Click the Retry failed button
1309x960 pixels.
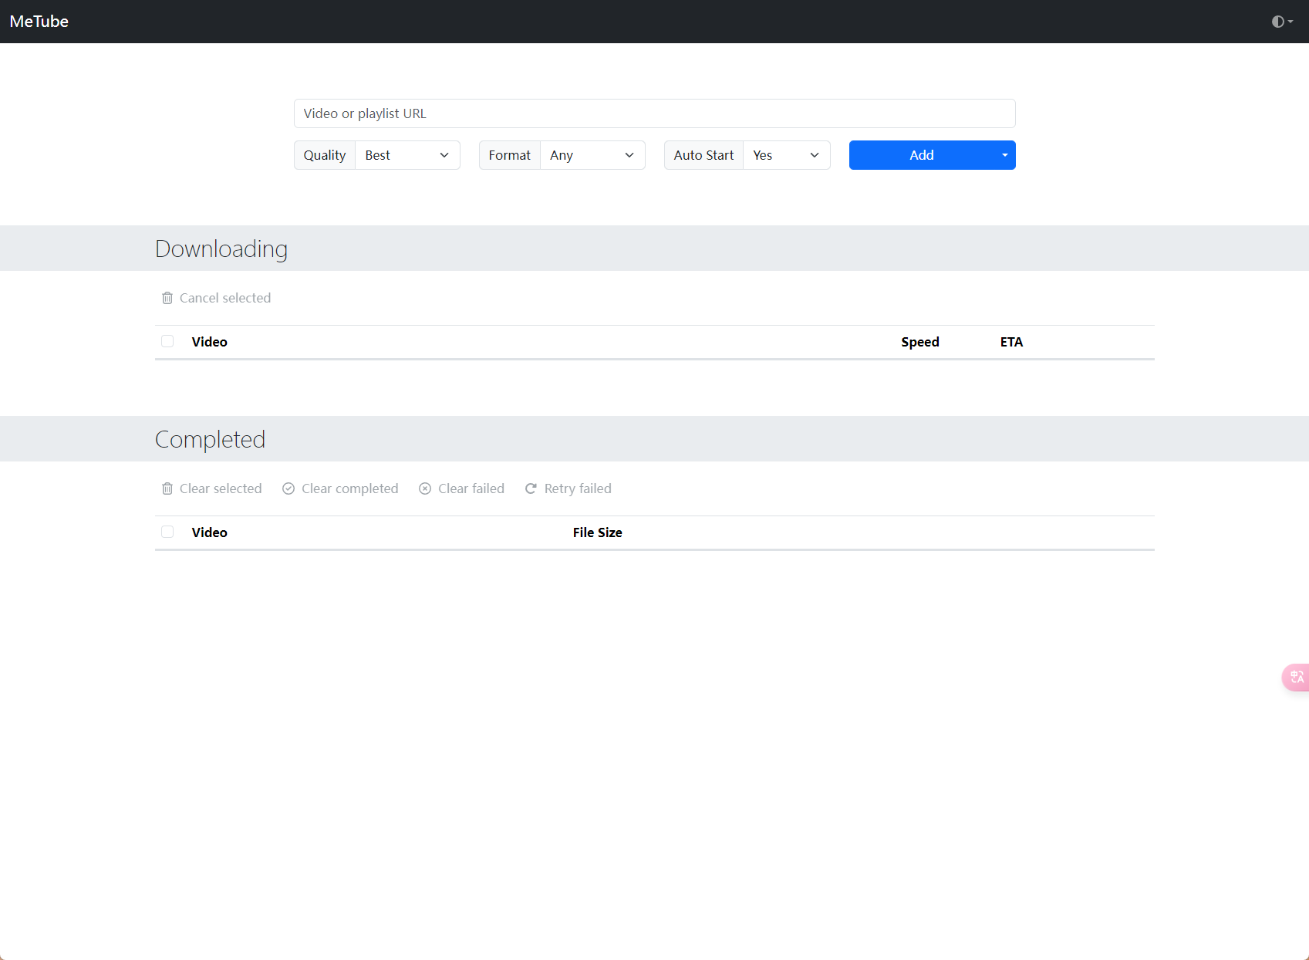pos(568,488)
